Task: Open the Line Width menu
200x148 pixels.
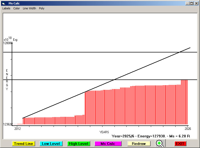Action: [29, 8]
